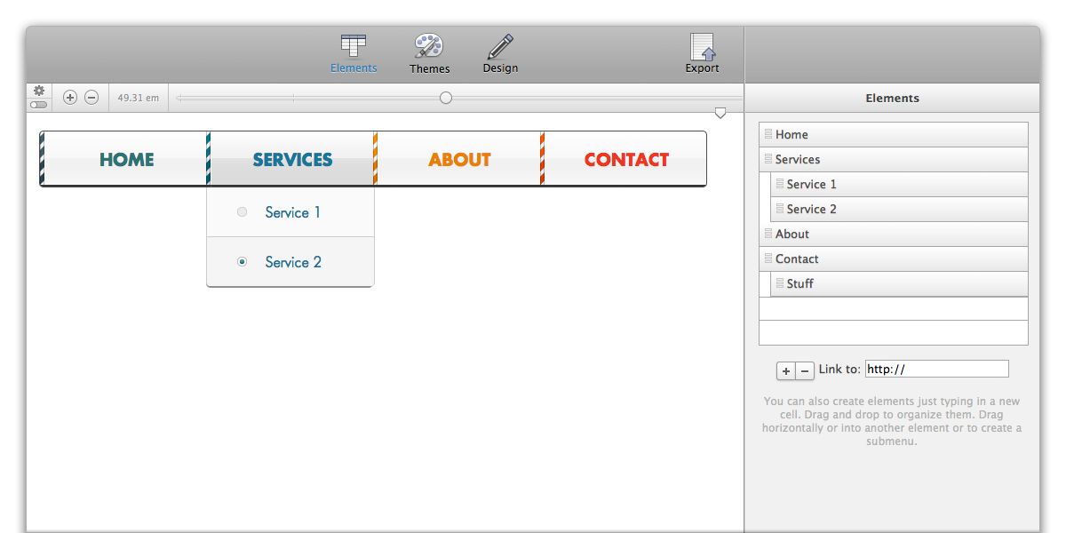Select CONTACT in the menu preview
This screenshot has height=533, width=1066.
click(x=626, y=160)
